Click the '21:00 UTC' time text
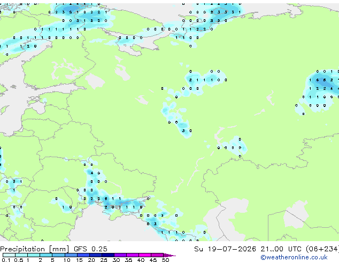The width and height of the screenshot is (339, 262). click(x=281, y=249)
